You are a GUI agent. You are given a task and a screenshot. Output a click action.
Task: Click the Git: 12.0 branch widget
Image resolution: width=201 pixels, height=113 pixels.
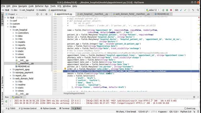coord(174,112)
